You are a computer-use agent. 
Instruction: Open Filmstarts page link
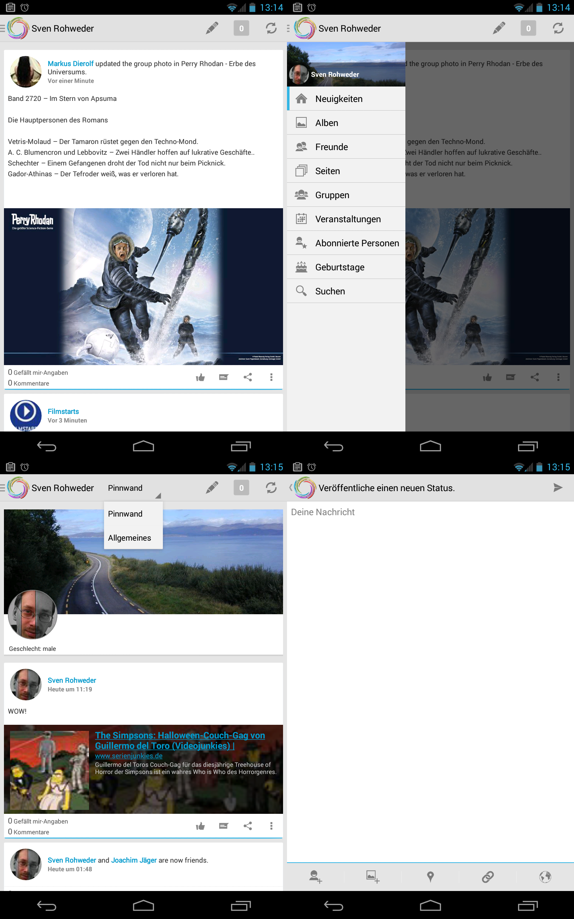63,411
